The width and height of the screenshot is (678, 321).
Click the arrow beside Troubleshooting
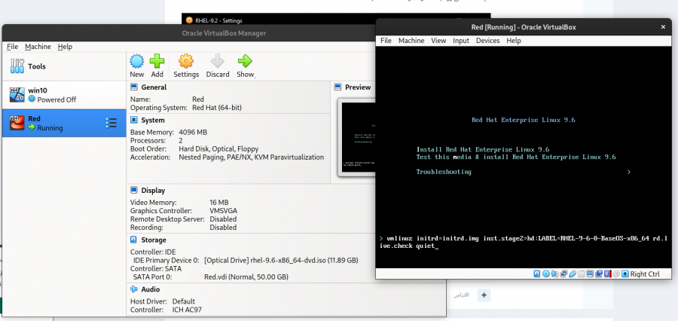point(628,172)
